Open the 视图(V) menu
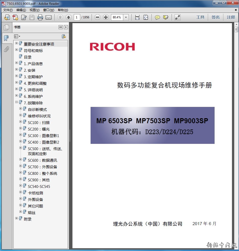Viewport: 239px width, 251px height. [34, 10]
